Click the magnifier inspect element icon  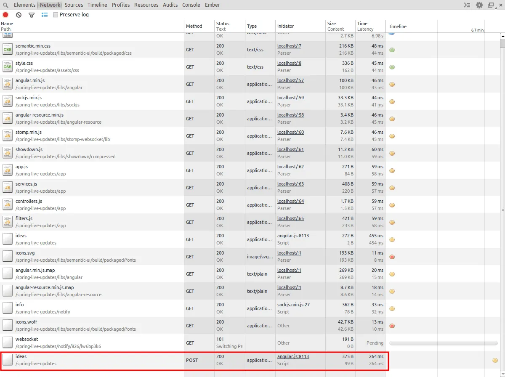[x=6, y=5]
